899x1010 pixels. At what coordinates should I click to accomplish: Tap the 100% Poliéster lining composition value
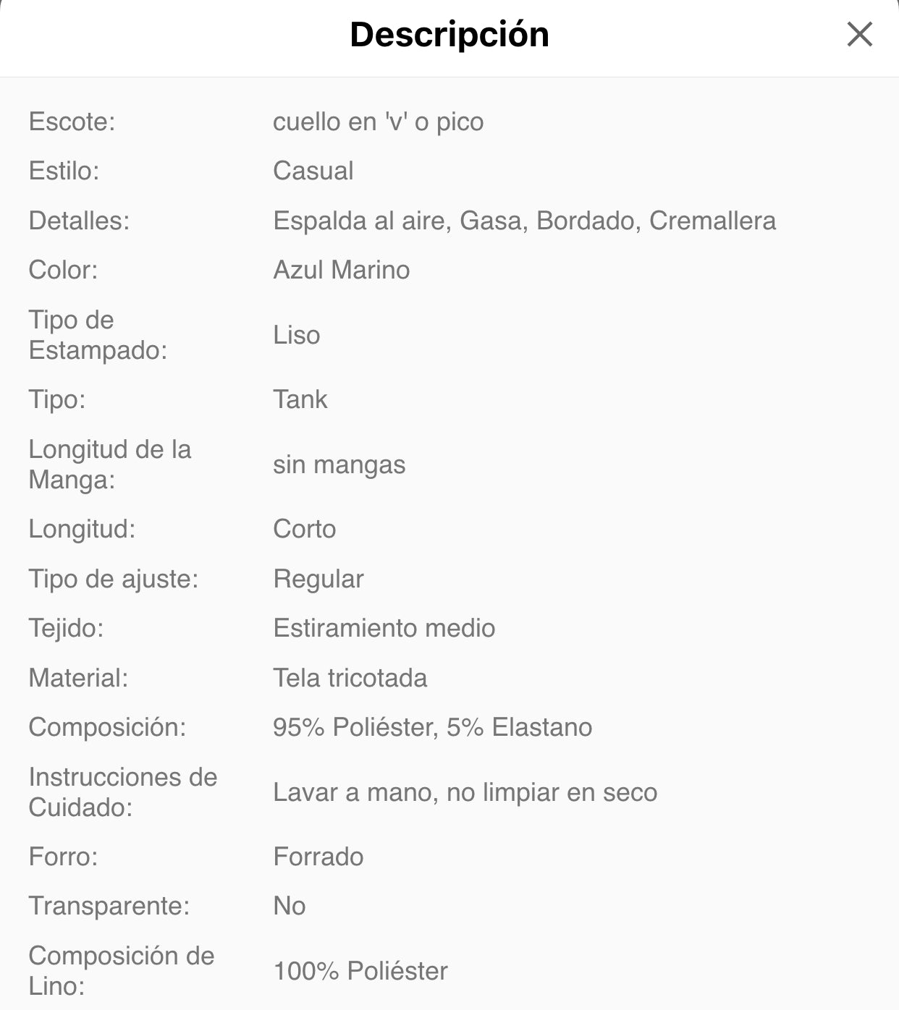(360, 971)
